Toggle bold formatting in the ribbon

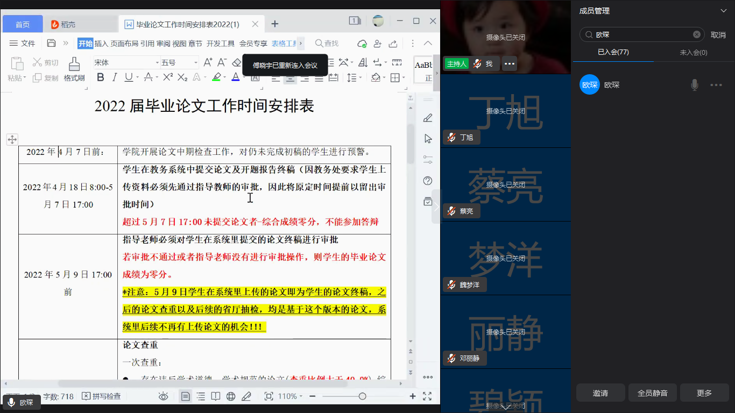(x=100, y=77)
